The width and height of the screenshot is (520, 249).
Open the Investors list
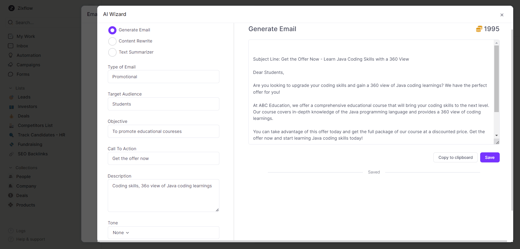(x=27, y=106)
